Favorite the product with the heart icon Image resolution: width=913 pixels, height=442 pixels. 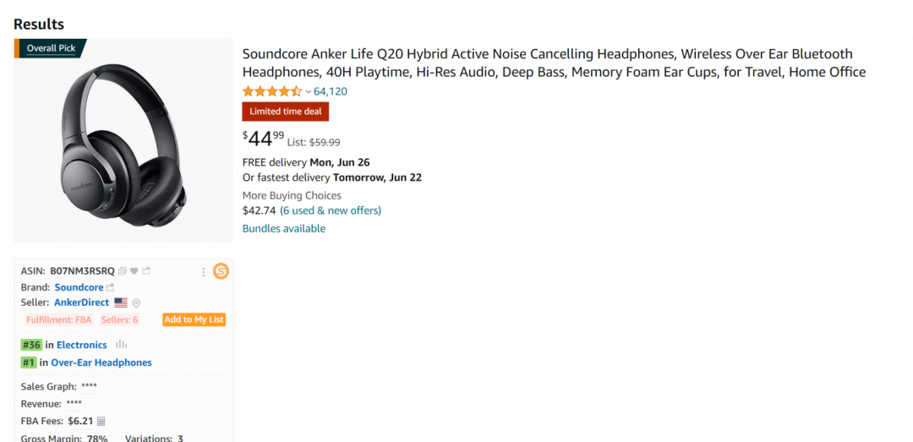coord(134,271)
